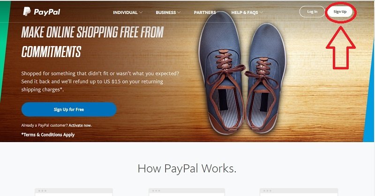Screen dimensions: 375x196
Task: Select the first browser-window card at bottom left
Action: 74,192
